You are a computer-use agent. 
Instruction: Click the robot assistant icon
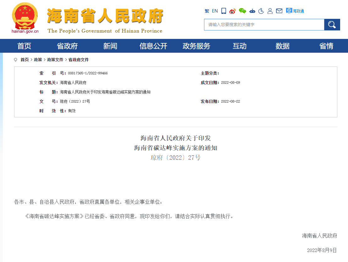252,11
